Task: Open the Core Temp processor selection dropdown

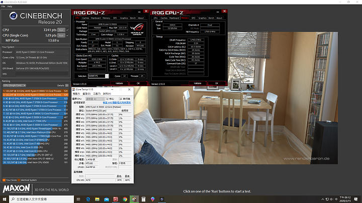Action: (x=95, y=99)
